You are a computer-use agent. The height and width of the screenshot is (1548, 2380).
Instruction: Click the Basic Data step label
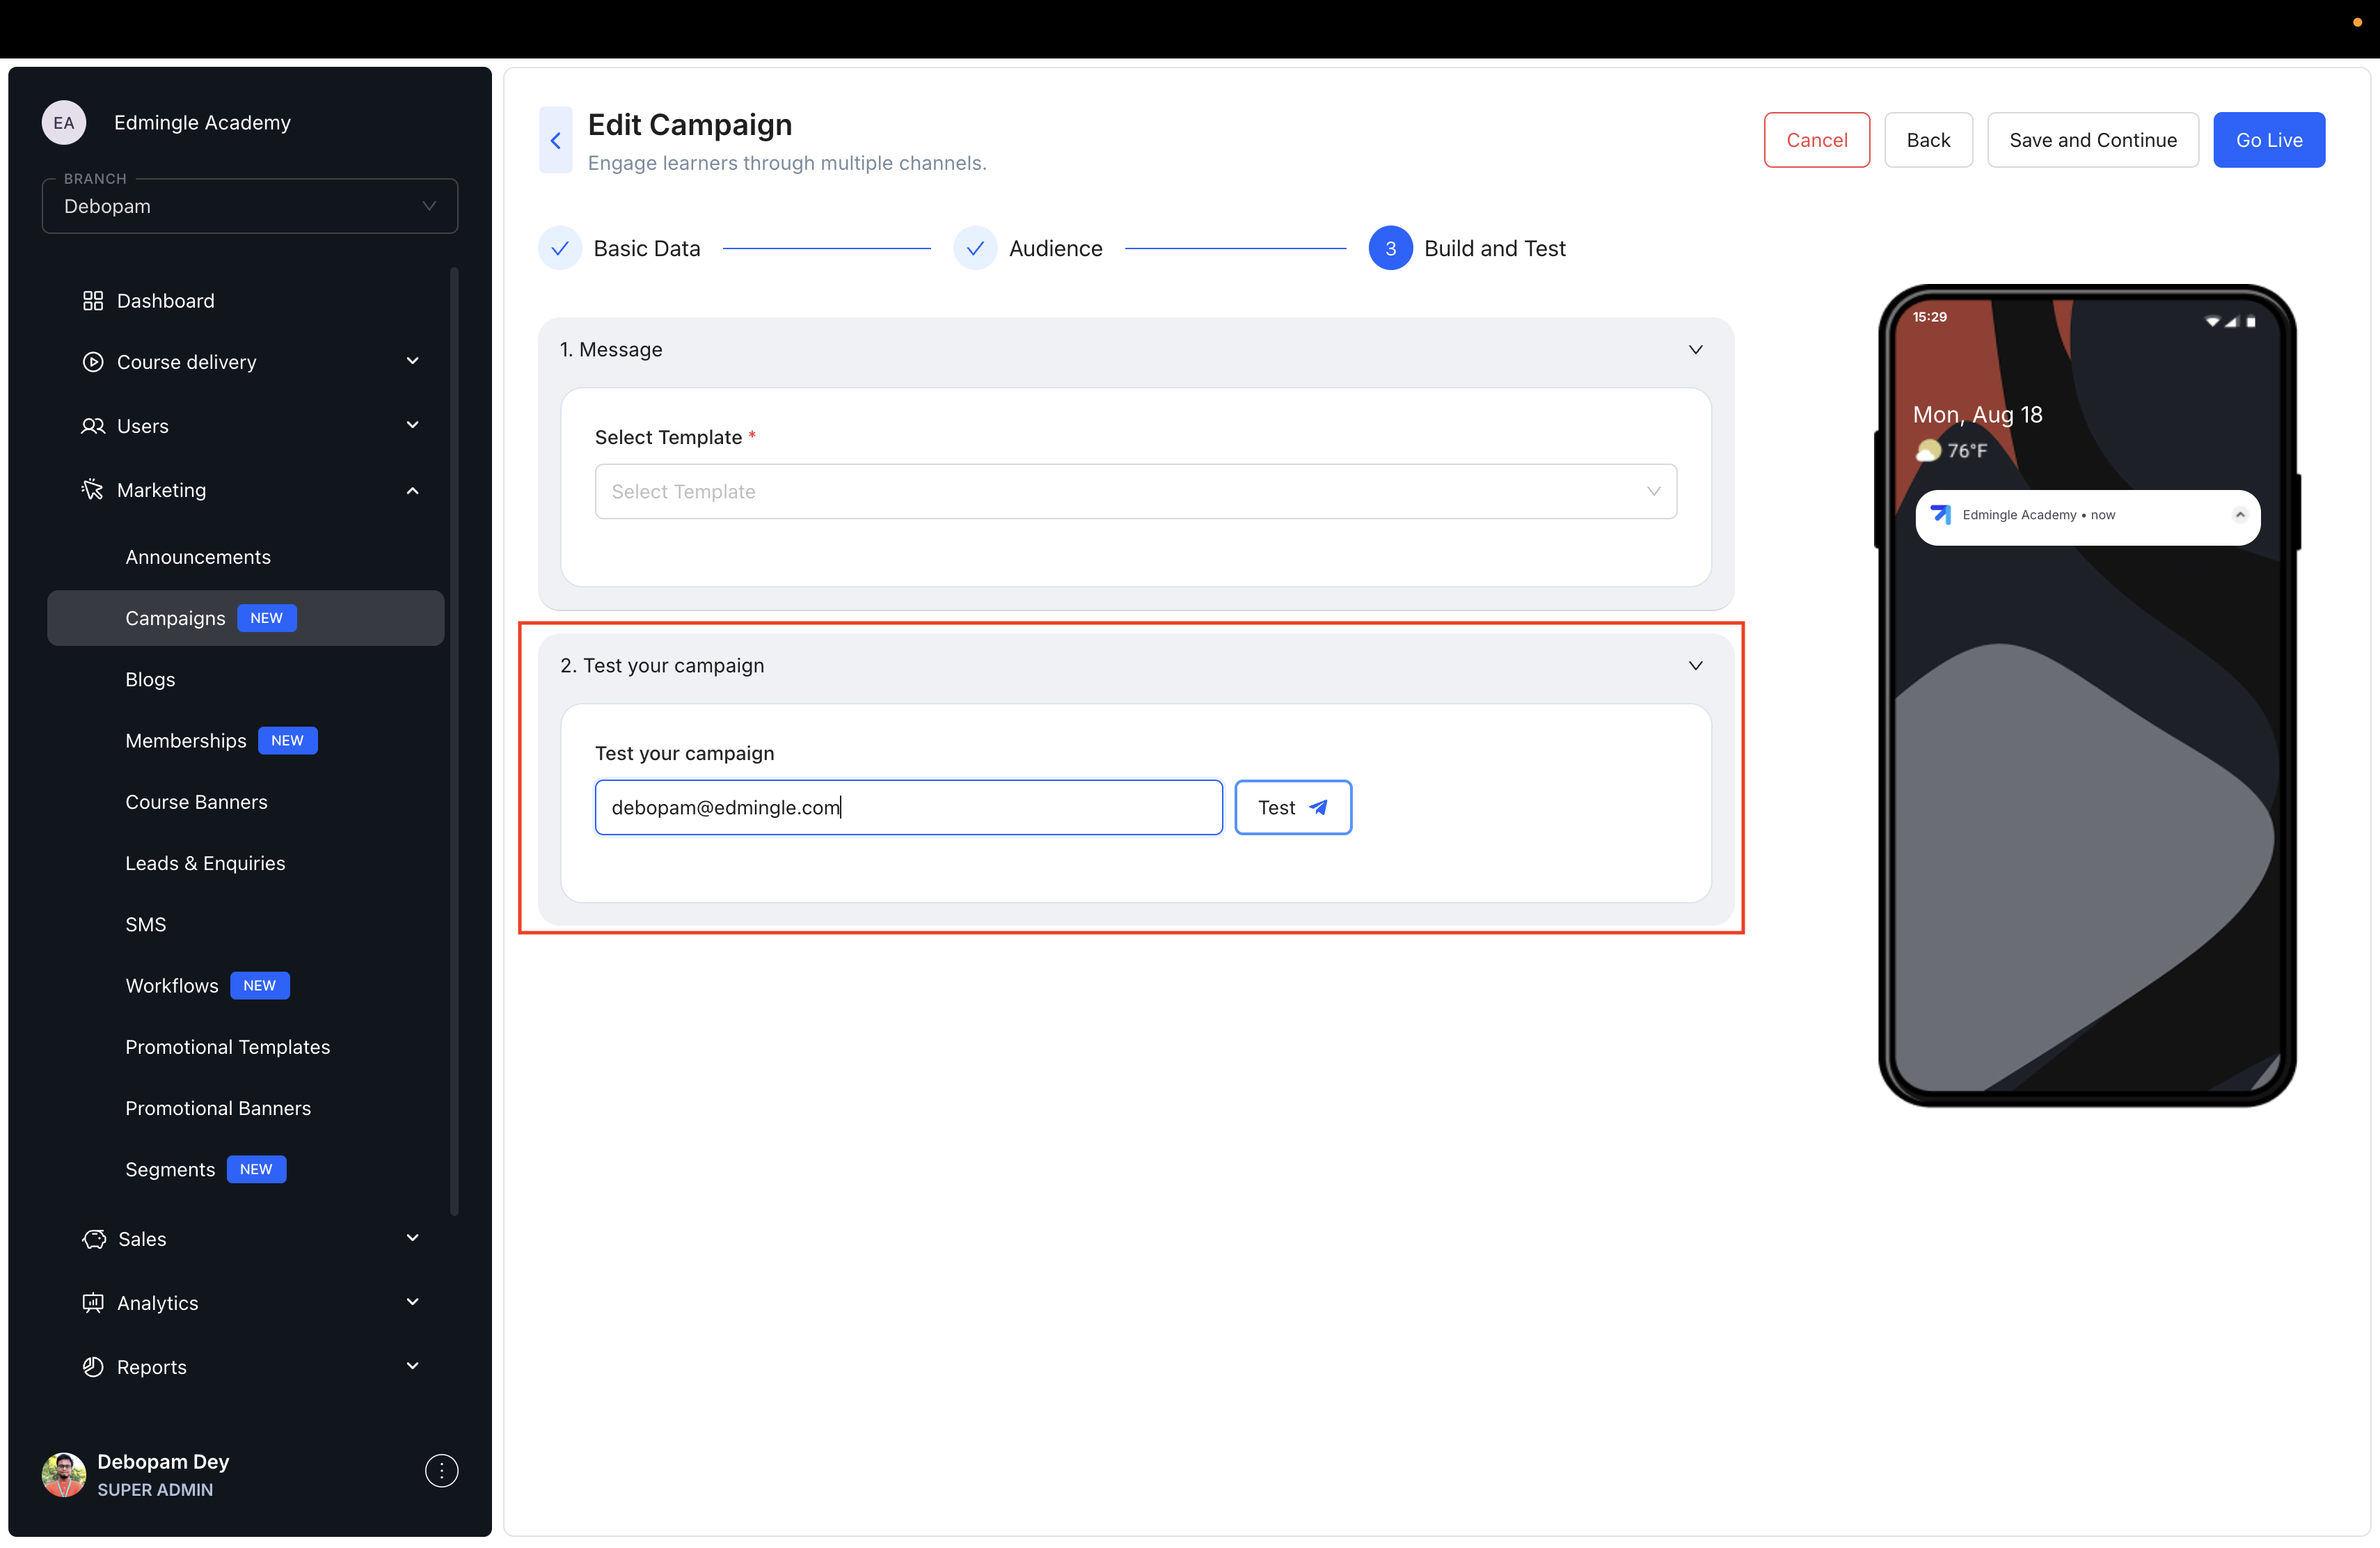(647, 248)
